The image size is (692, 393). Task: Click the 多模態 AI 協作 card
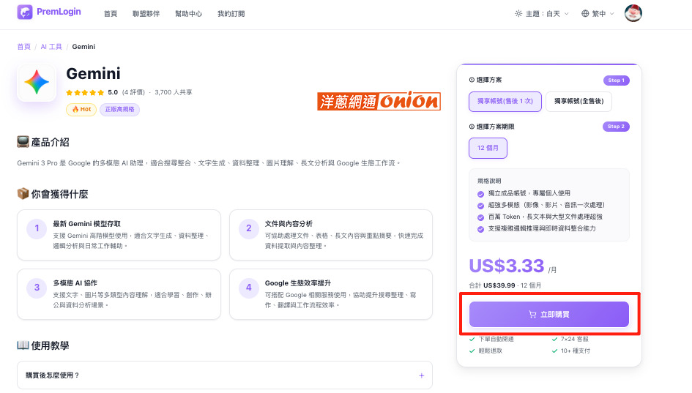pos(119,294)
